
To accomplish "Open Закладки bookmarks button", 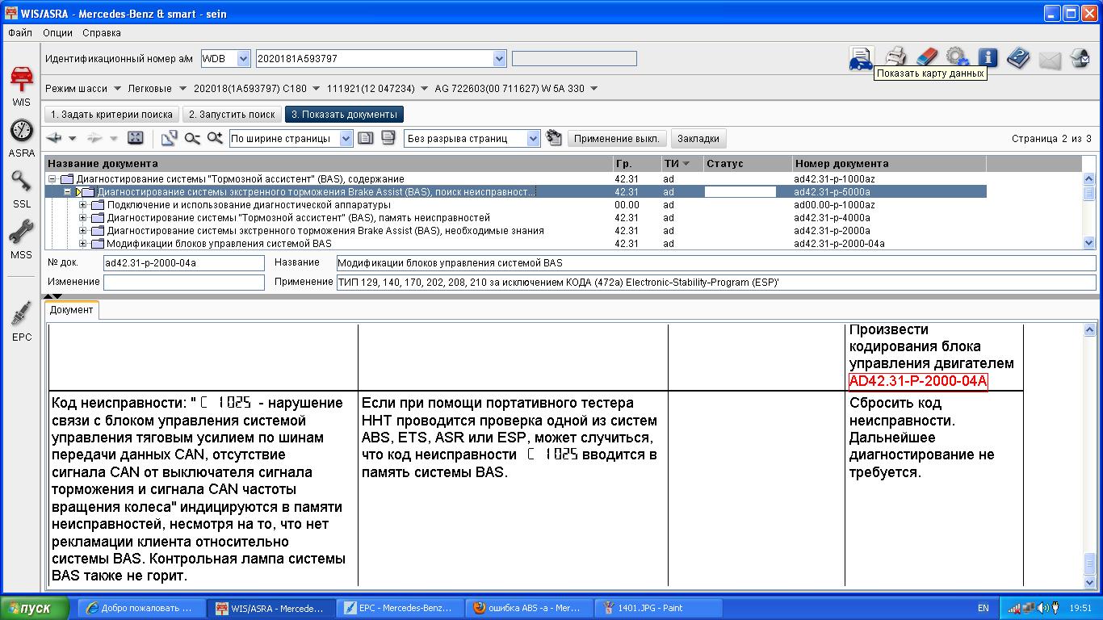I will 698,139.
